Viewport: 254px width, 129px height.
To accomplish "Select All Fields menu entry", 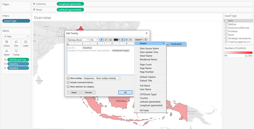I will pos(144,110).
